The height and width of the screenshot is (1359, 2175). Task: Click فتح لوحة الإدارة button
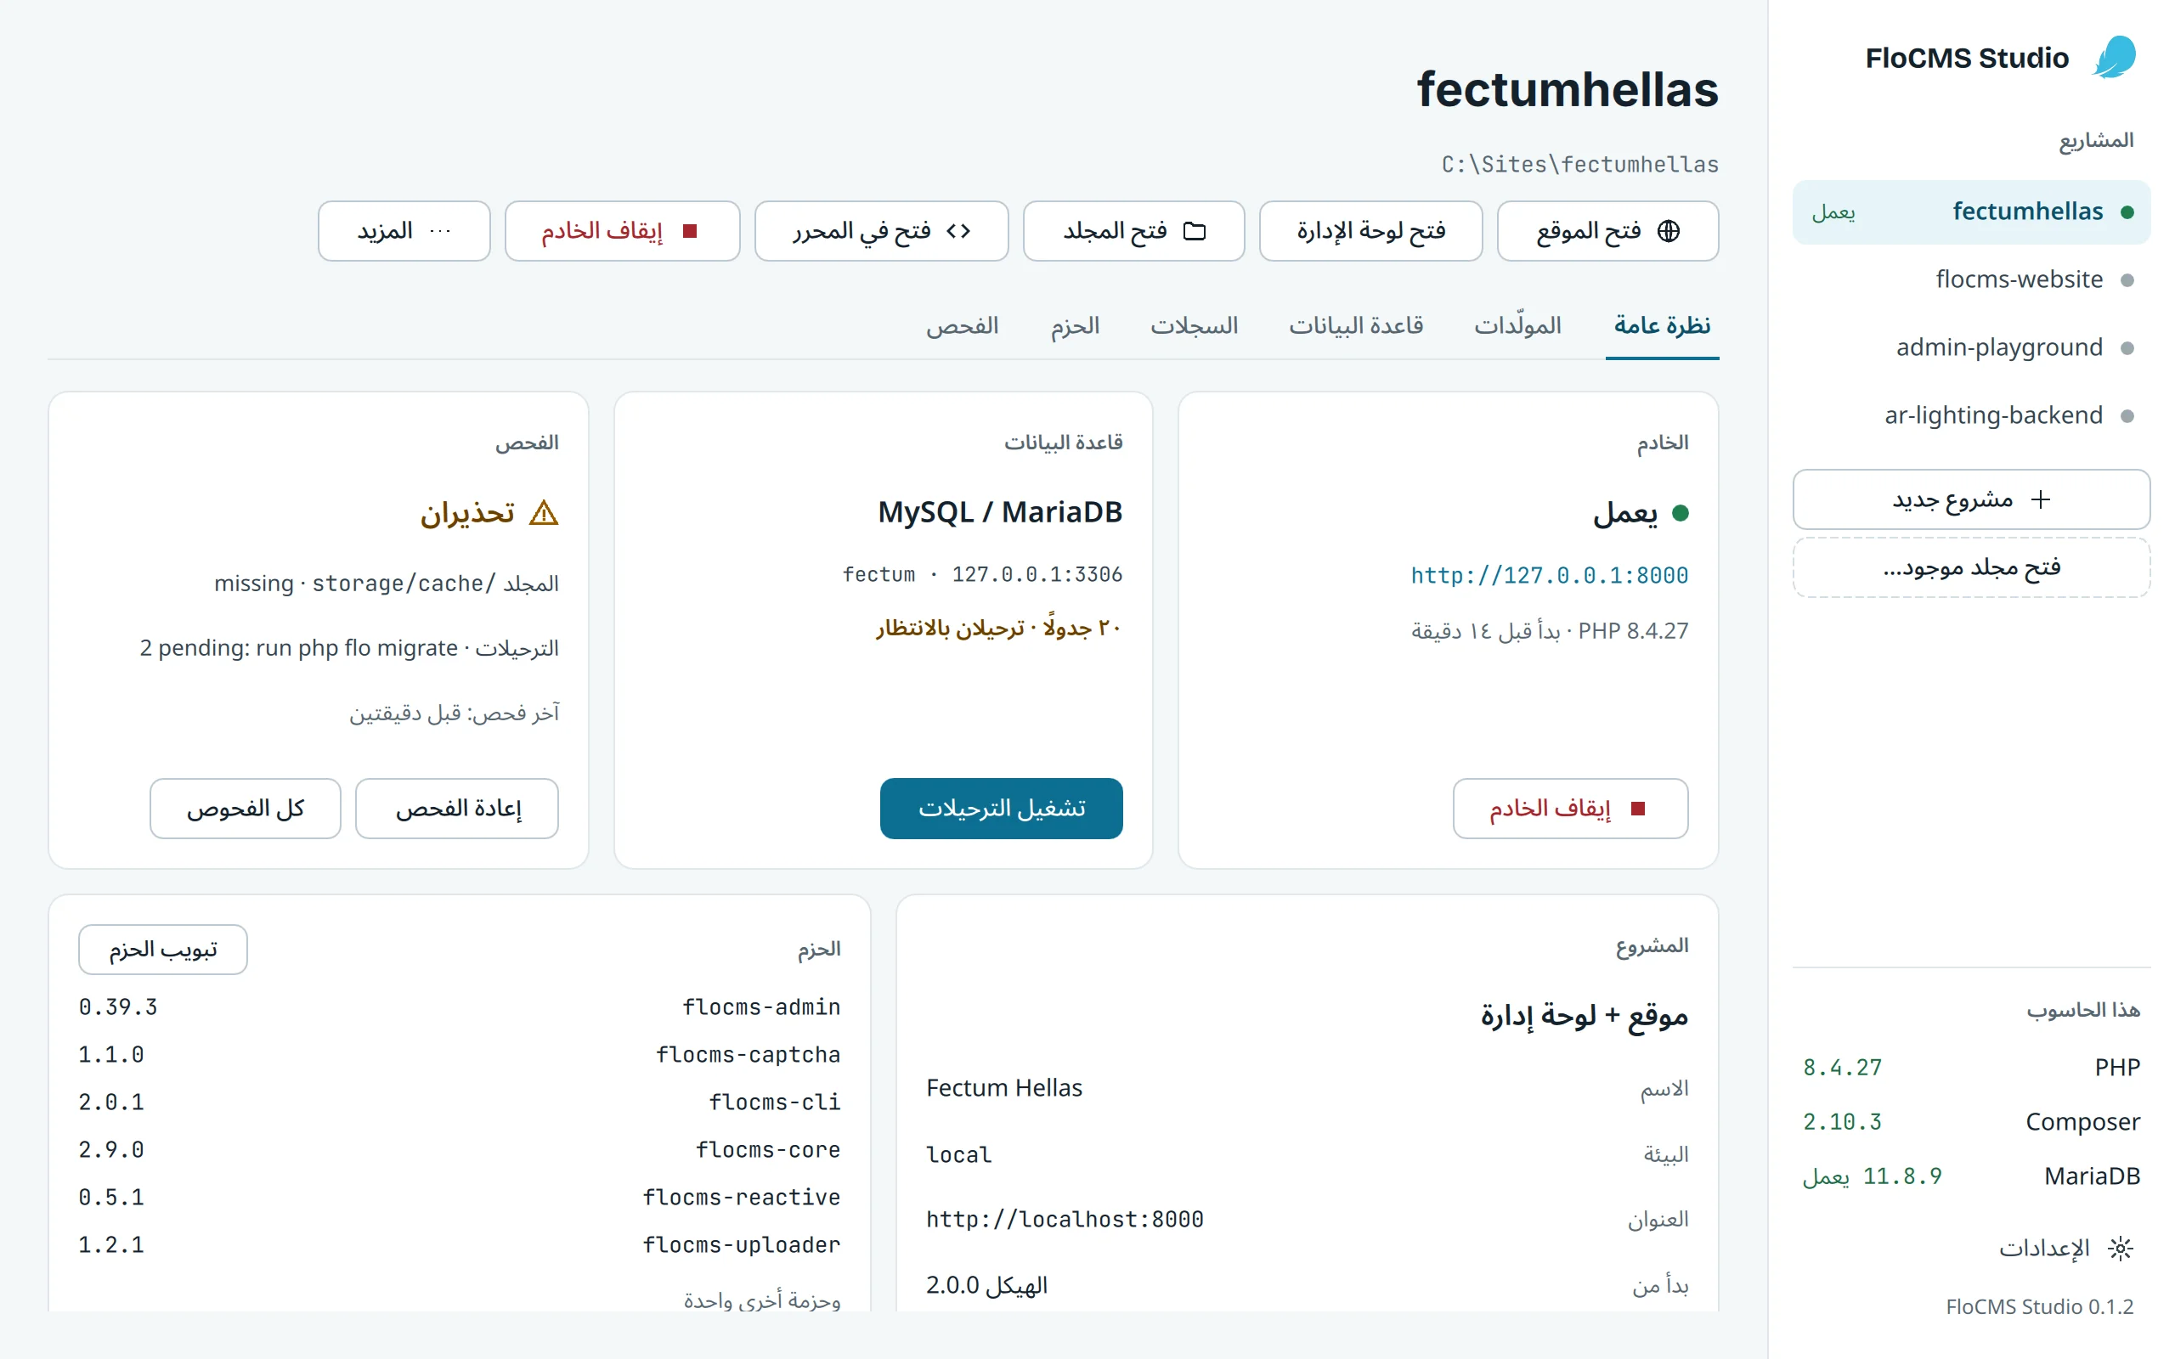point(1370,231)
